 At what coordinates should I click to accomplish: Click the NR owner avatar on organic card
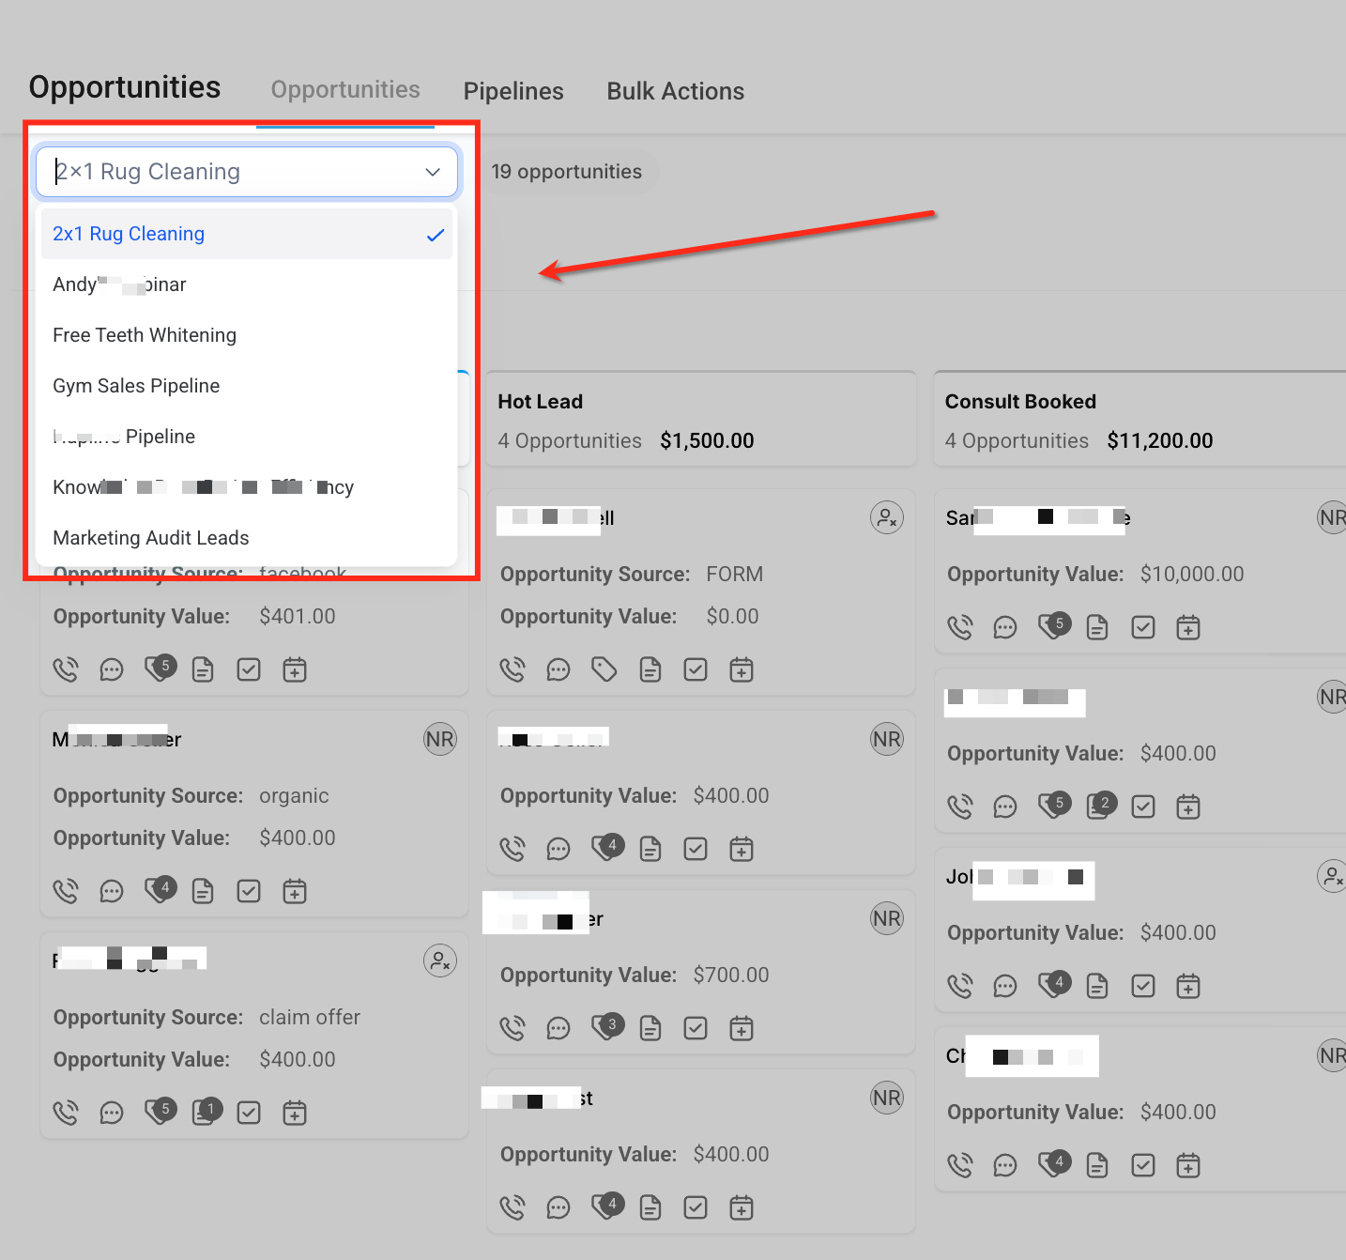440,739
